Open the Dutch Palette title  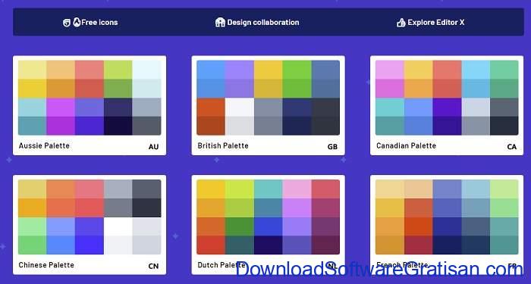tap(222, 265)
